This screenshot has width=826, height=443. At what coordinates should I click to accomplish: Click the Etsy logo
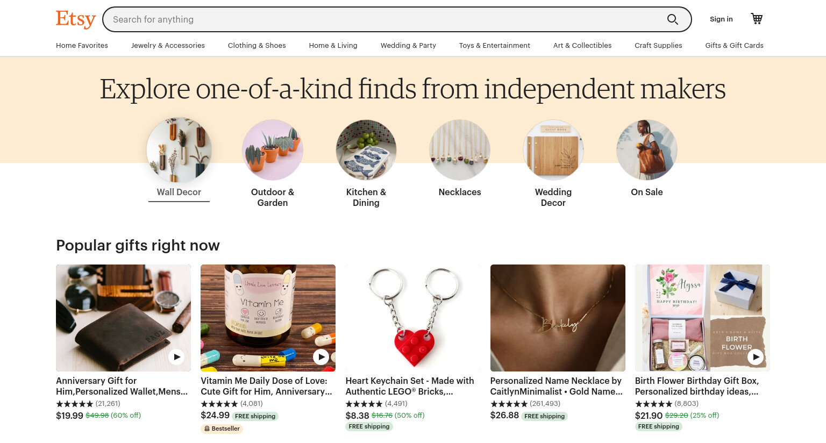click(76, 19)
